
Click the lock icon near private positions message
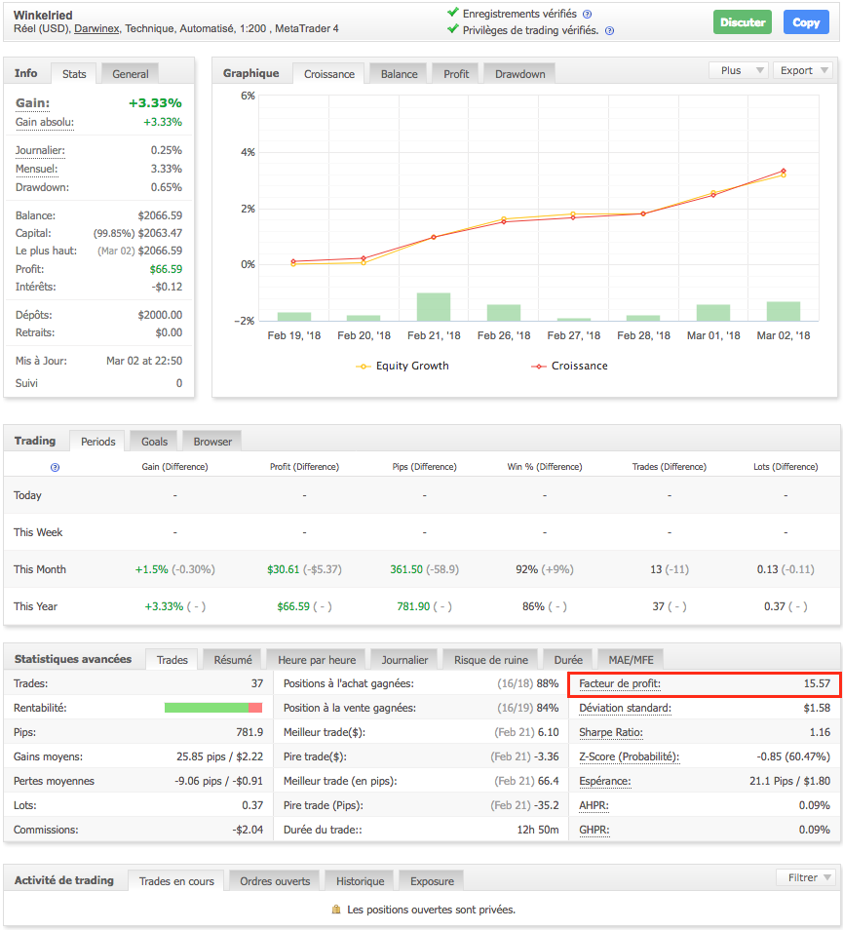336,910
